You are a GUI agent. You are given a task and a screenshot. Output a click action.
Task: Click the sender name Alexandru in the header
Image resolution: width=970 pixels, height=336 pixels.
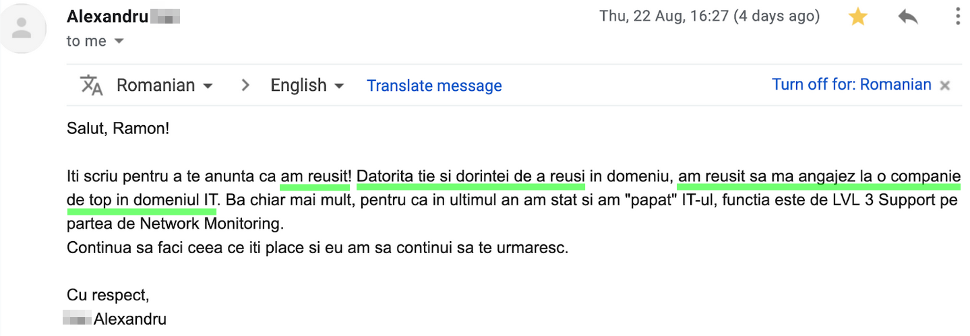click(x=107, y=17)
